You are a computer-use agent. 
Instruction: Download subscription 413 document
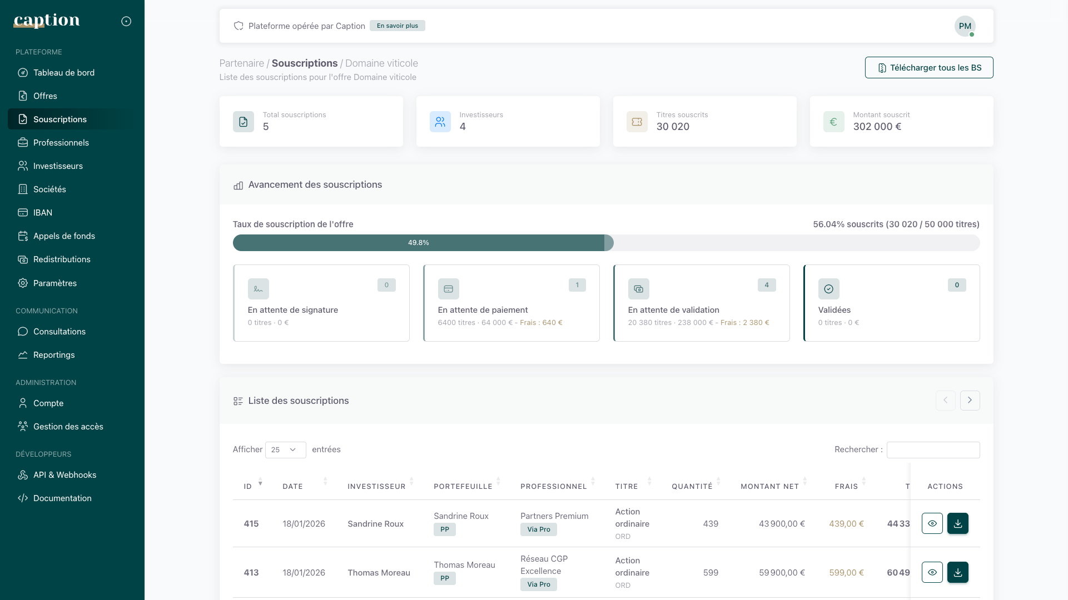(957, 572)
